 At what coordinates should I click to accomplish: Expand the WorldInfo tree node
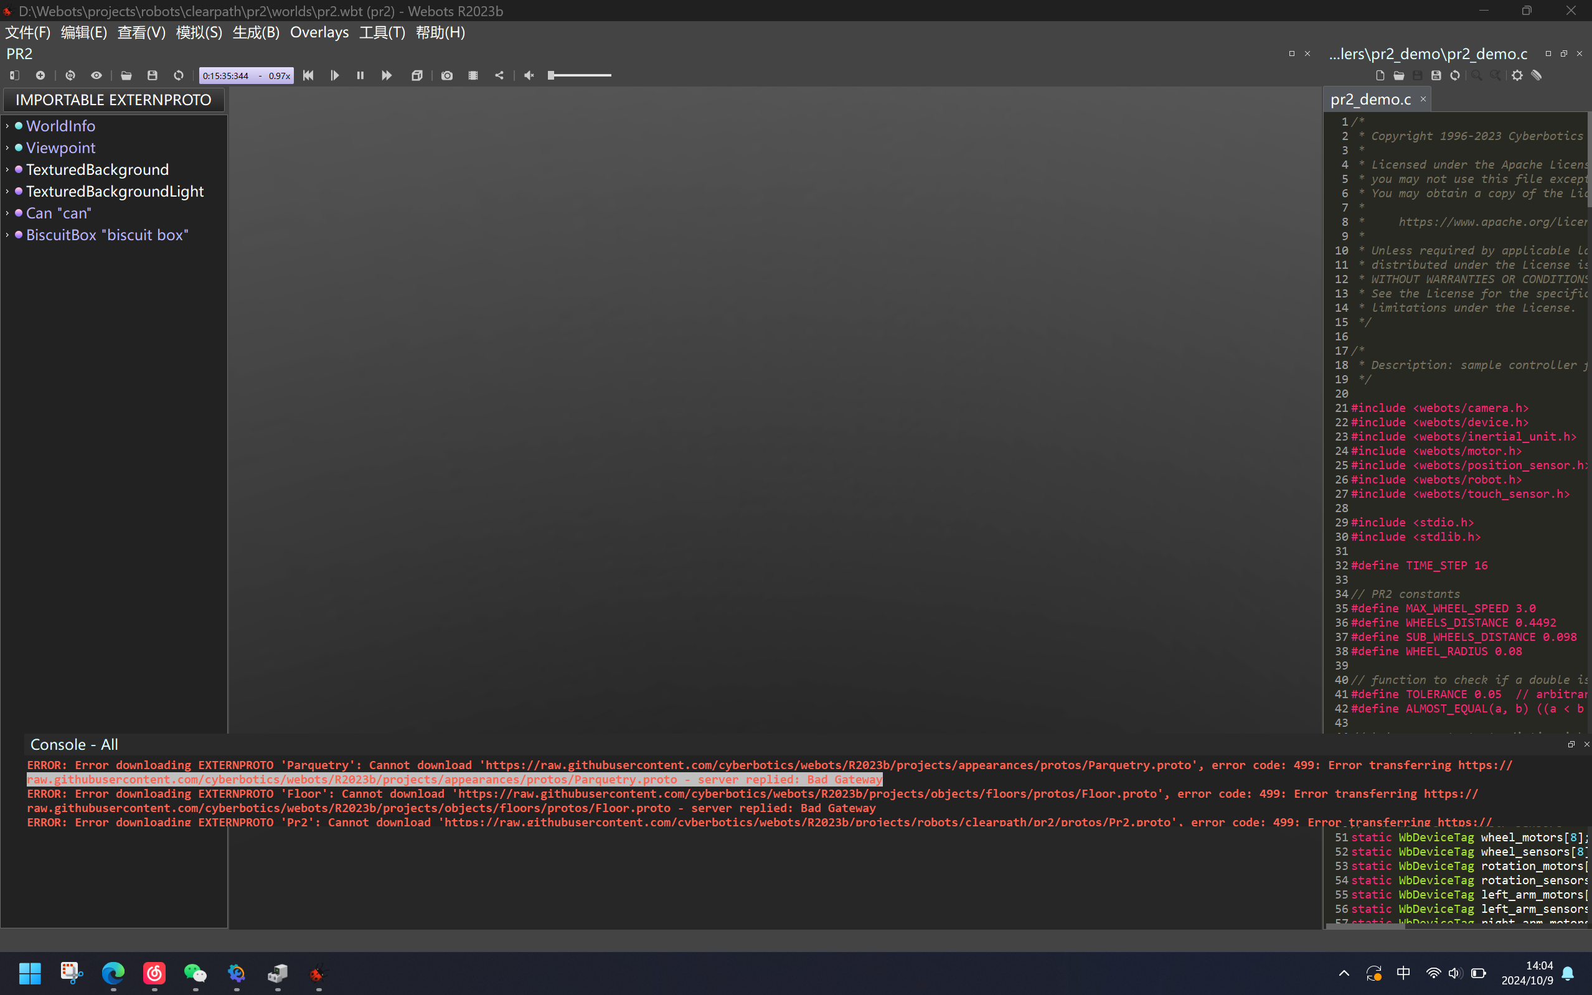[x=7, y=126]
